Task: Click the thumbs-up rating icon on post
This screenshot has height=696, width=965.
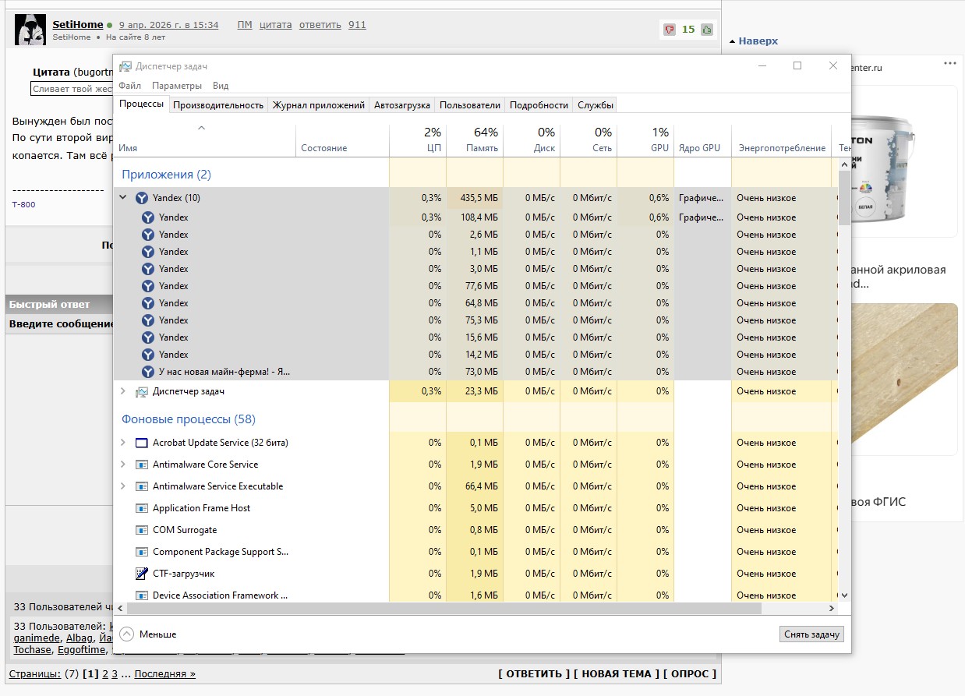Action: [707, 30]
